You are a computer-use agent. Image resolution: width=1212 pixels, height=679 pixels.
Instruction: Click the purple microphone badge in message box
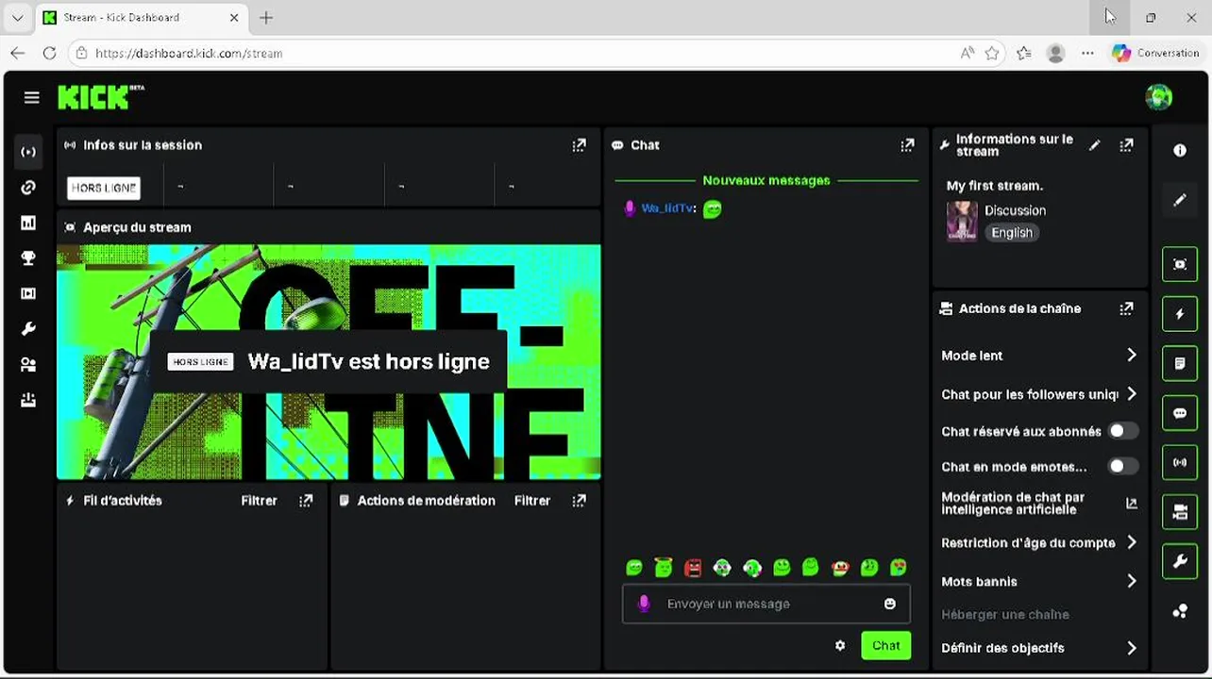pyautogui.click(x=644, y=604)
